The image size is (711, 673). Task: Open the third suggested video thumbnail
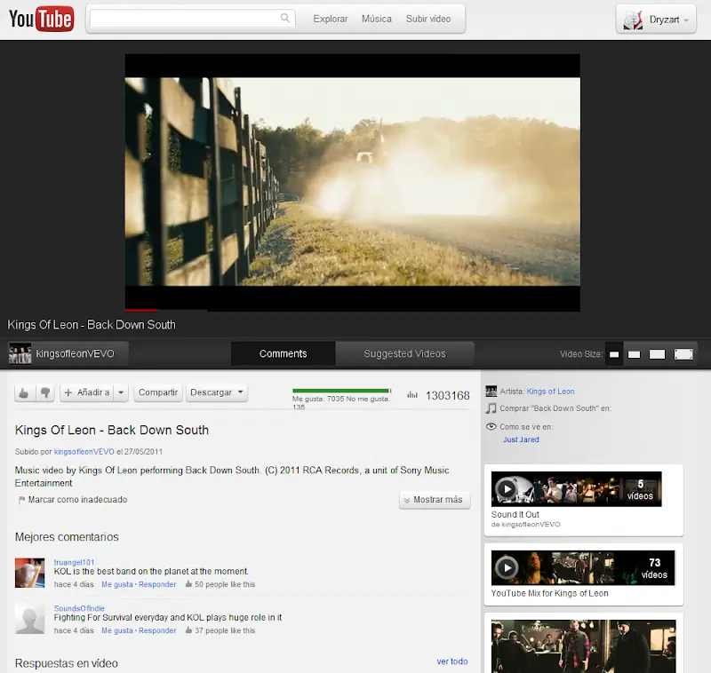point(583,646)
